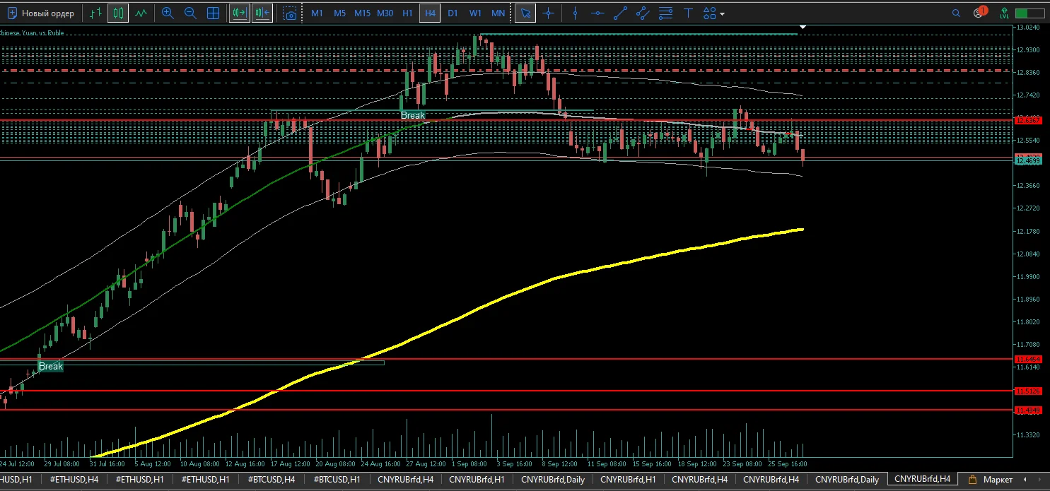
Task: Click the Новый ордер button
Action: click(41, 13)
